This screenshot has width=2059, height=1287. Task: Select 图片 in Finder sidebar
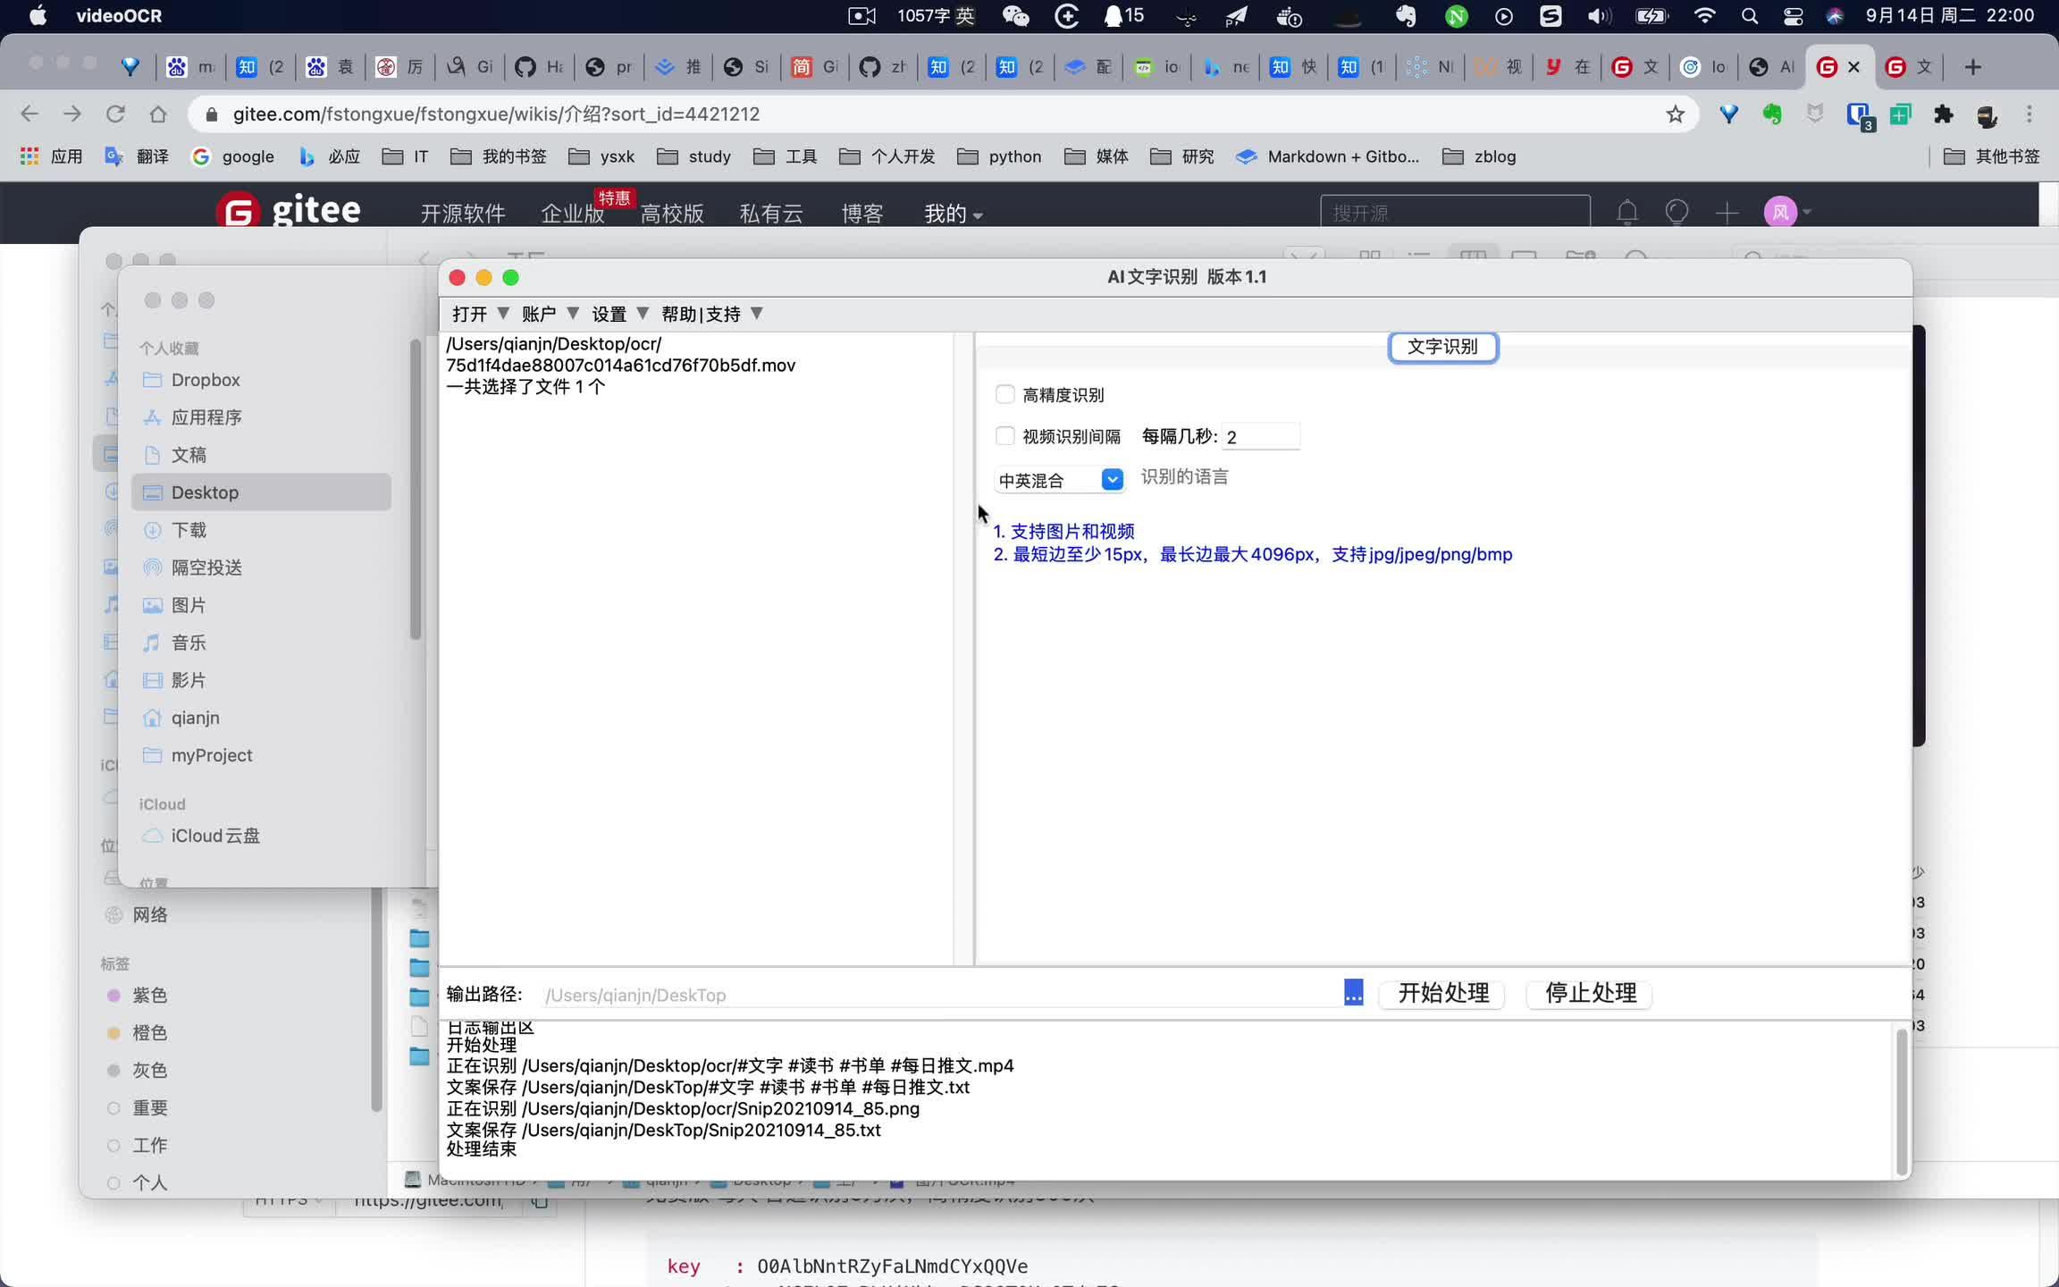[x=261, y=605]
